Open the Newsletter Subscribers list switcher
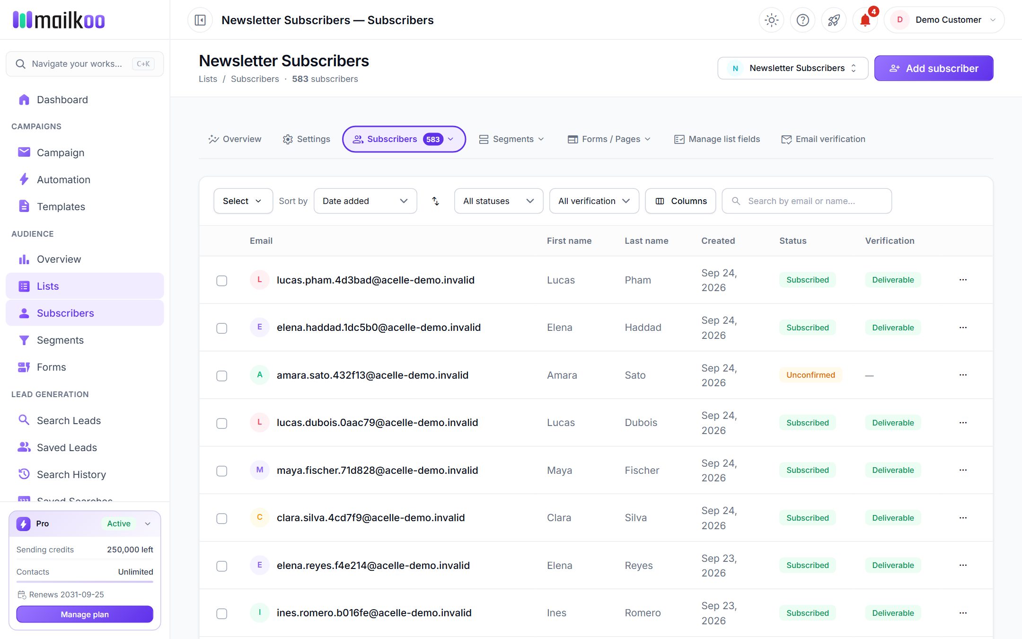This screenshot has height=639, width=1022. point(793,68)
